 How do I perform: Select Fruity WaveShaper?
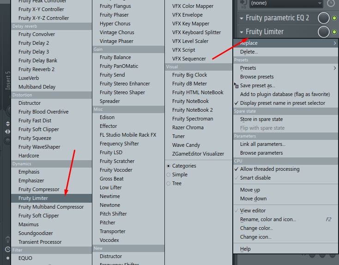coord(51,147)
